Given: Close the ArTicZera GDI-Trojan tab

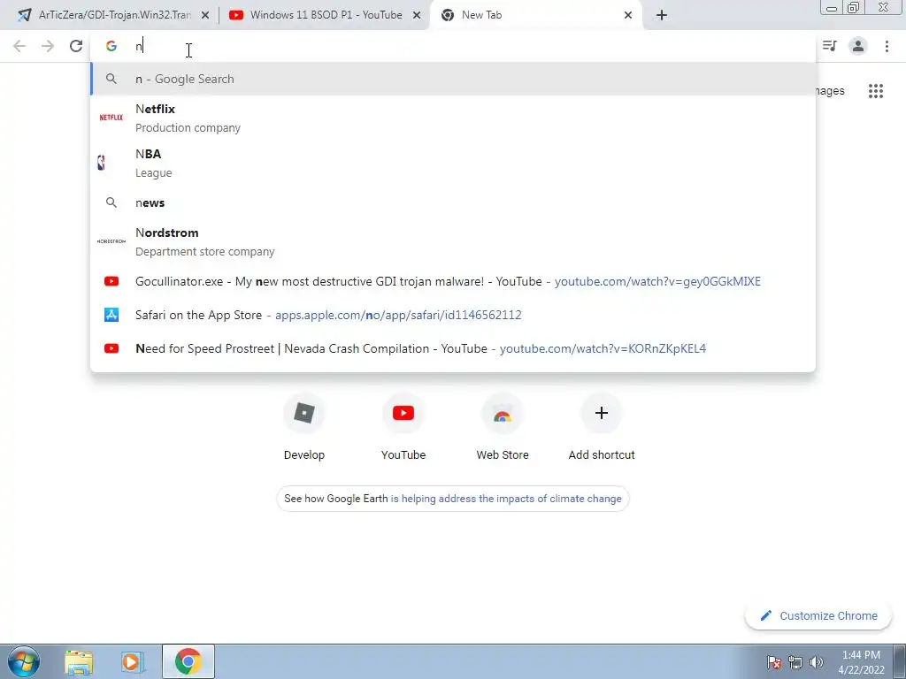Looking at the screenshot, I should 204,16.
